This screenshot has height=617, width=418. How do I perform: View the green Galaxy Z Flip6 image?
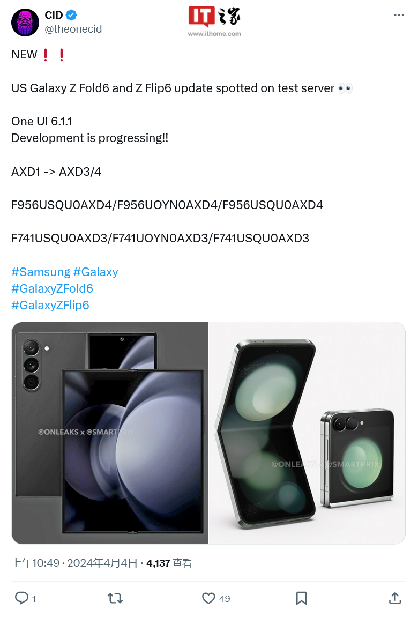307,433
